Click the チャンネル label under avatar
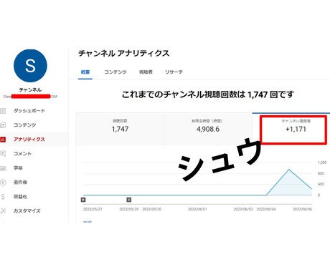Viewport: 330px width, 272px height. [x=30, y=90]
